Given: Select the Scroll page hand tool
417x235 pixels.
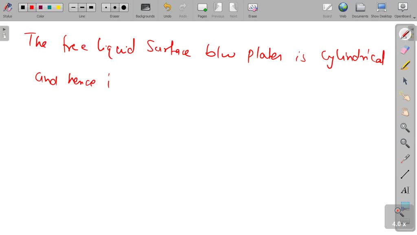Looking at the screenshot, I should [405, 112].
